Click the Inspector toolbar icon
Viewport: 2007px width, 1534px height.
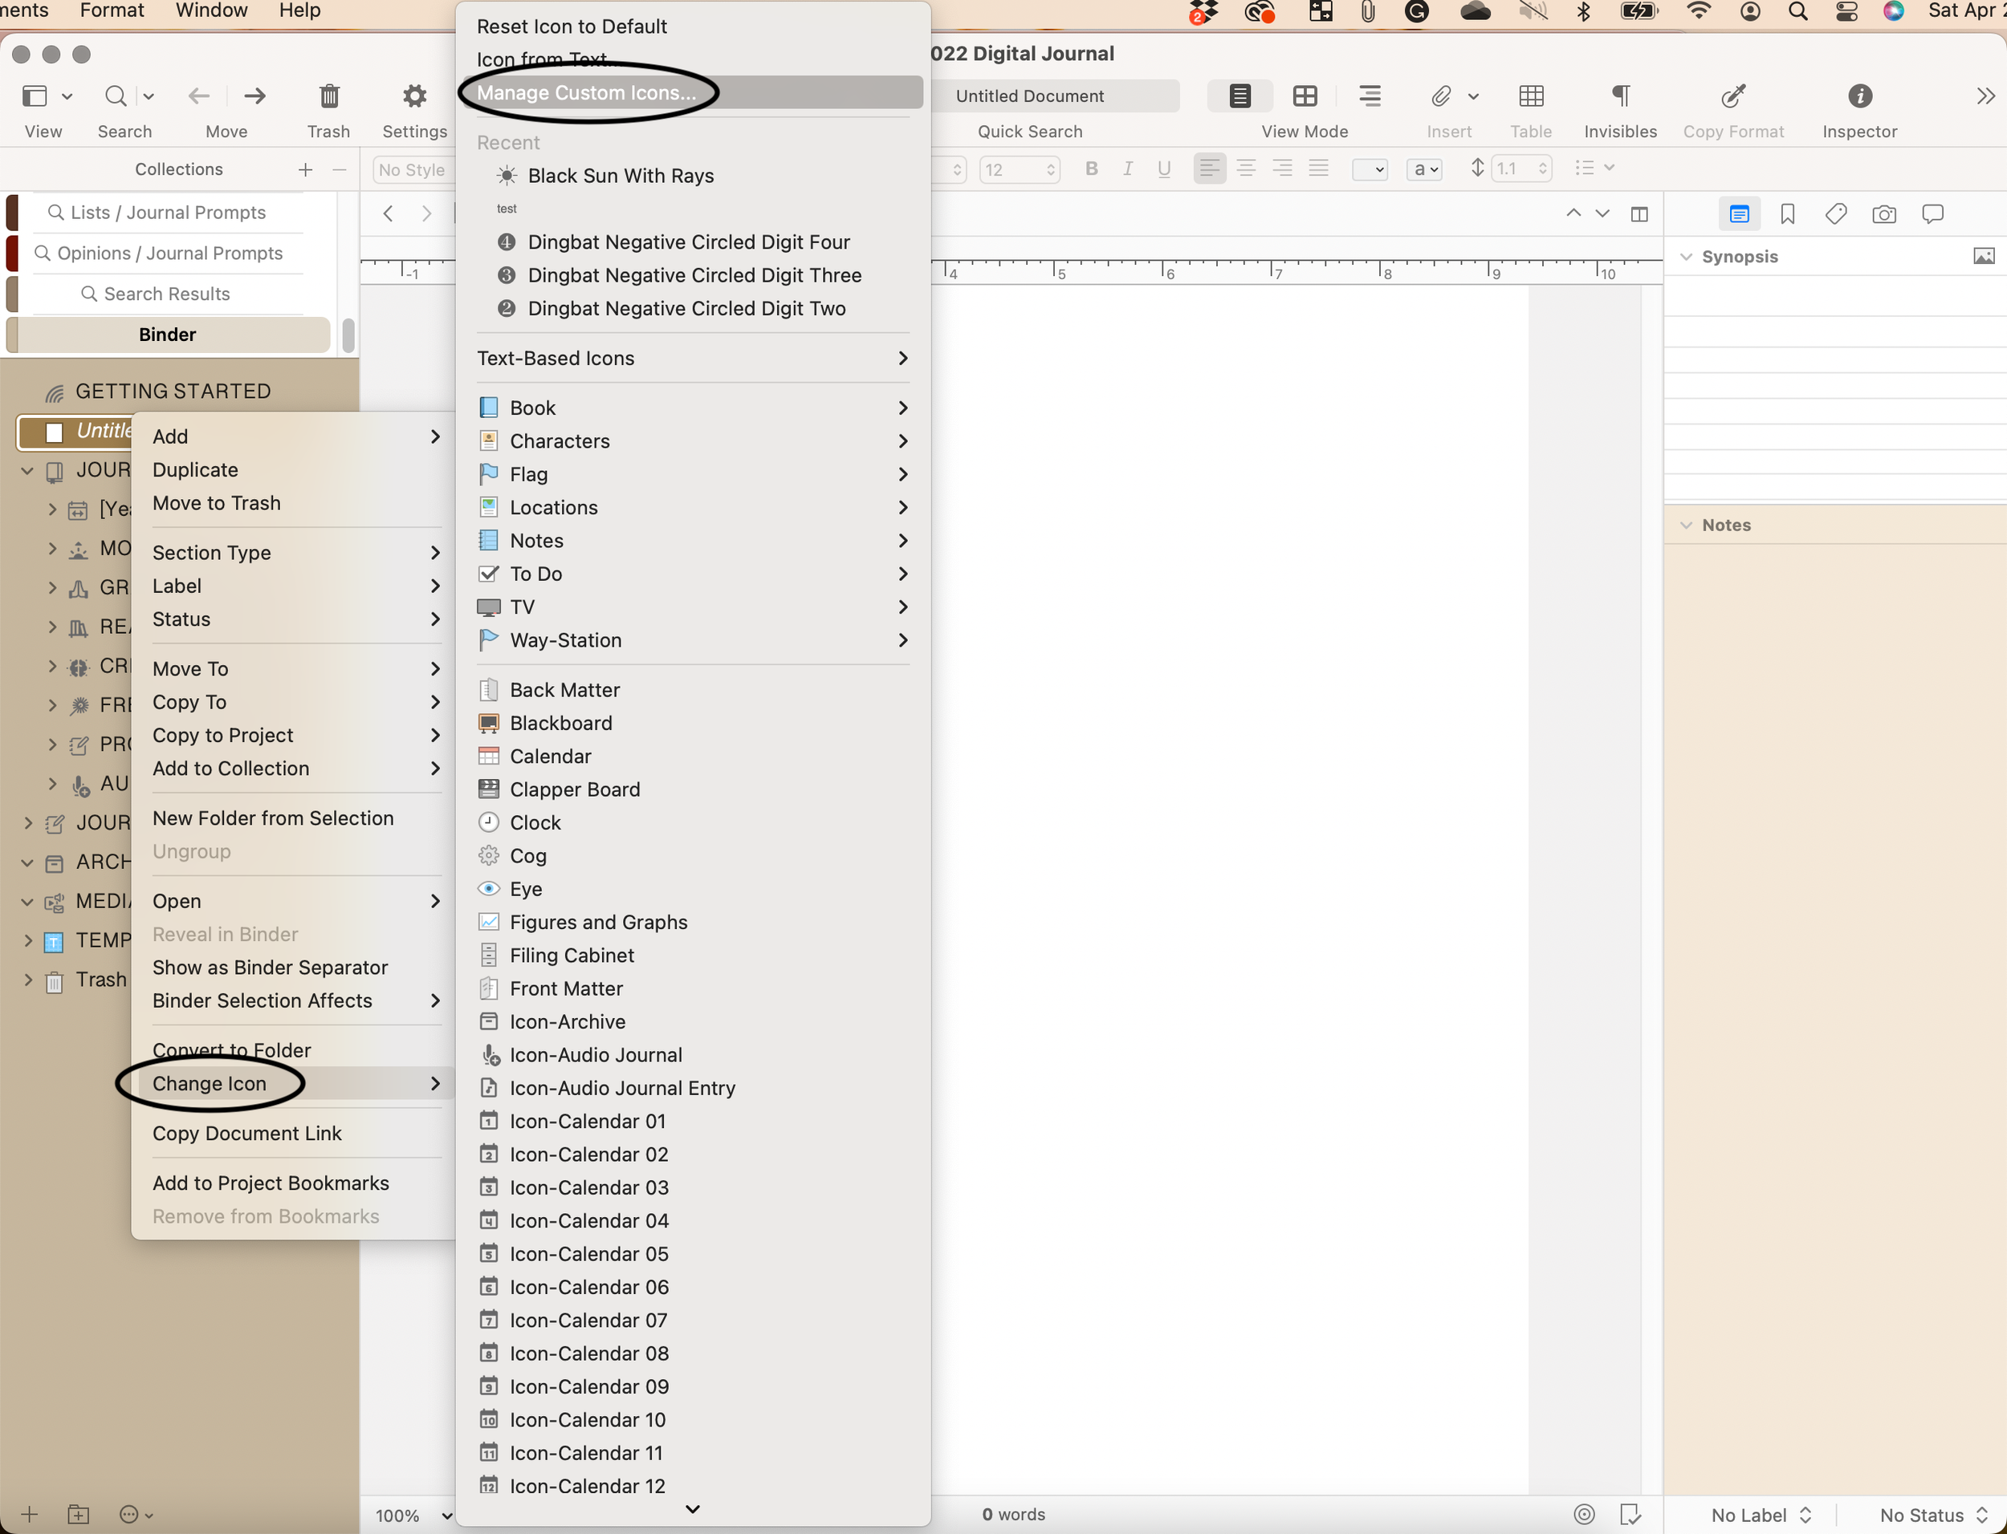click(1859, 97)
